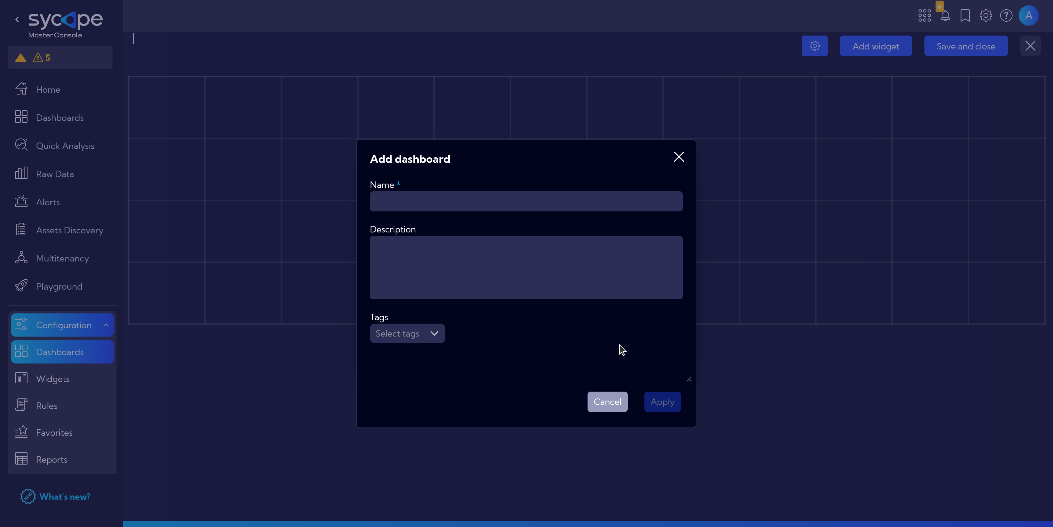Image resolution: width=1053 pixels, height=527 pixels.
Task: Go to Home in the sidebar
Action: pos(48,90)
